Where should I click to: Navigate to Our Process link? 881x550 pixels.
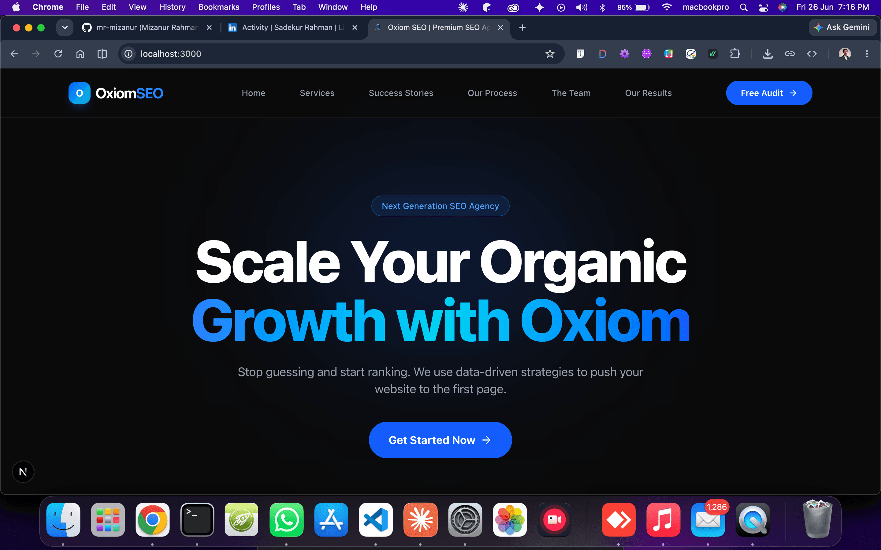(492, 93)
